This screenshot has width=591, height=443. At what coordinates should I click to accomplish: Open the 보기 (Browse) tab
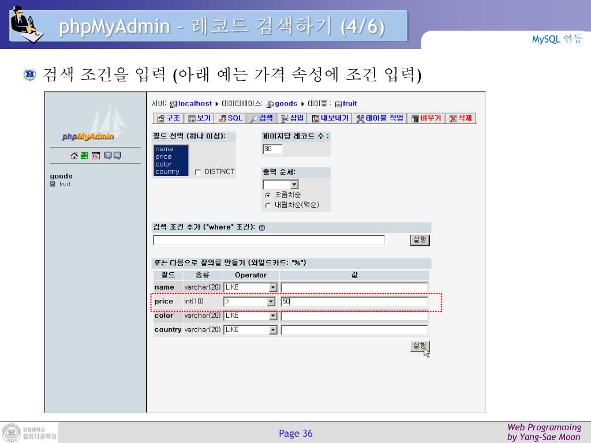pyautogui.click(x=199, y=118)
